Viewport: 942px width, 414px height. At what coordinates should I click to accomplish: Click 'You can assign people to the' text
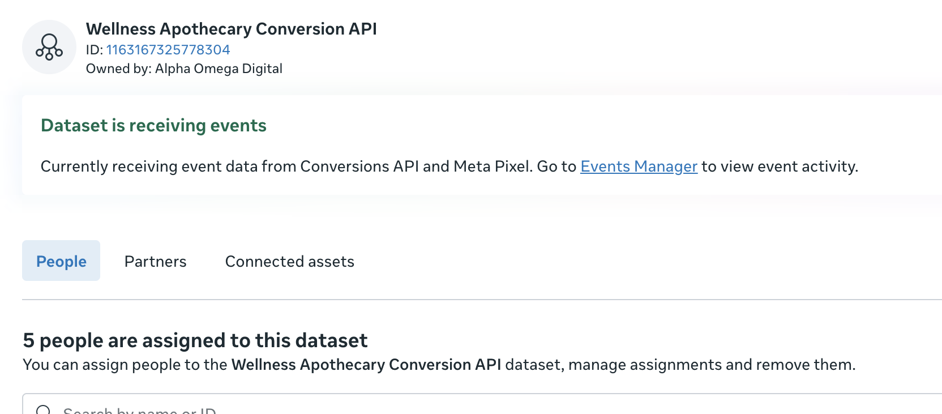point(125,365)
